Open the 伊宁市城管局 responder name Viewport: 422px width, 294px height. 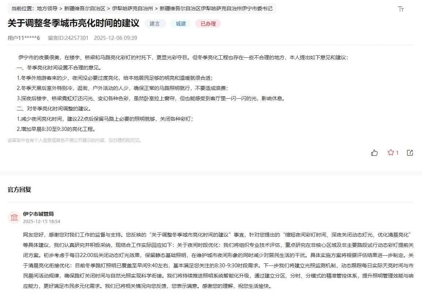38,214
